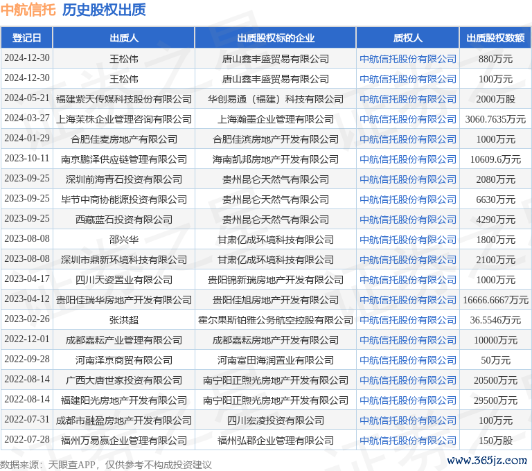The height and width of the screenshot is (471, 532).
Task: Open 中航信托股份有限公司 link in the 10609.6万元 row
Action: pos(408,159)
